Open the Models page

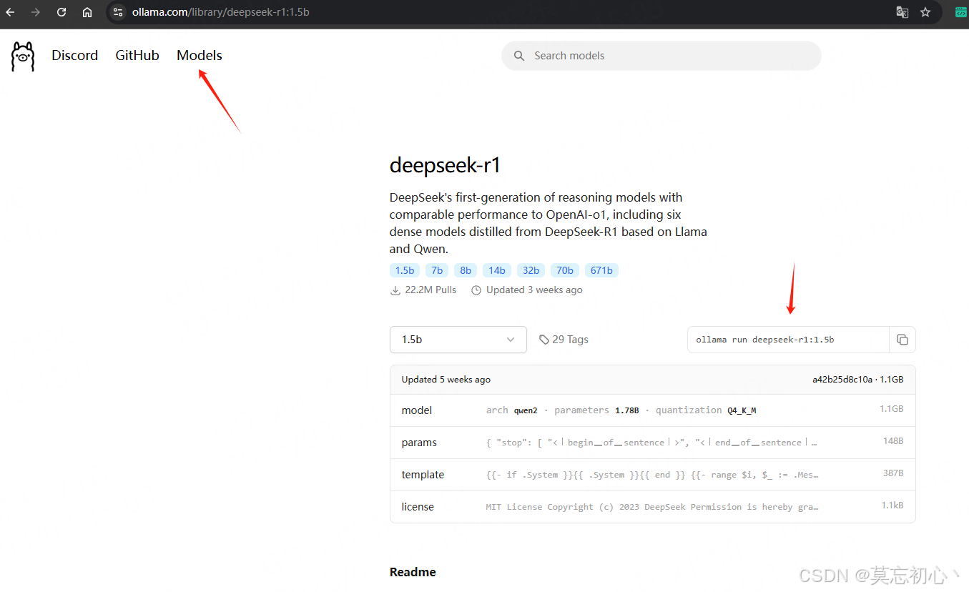(200, 56)
